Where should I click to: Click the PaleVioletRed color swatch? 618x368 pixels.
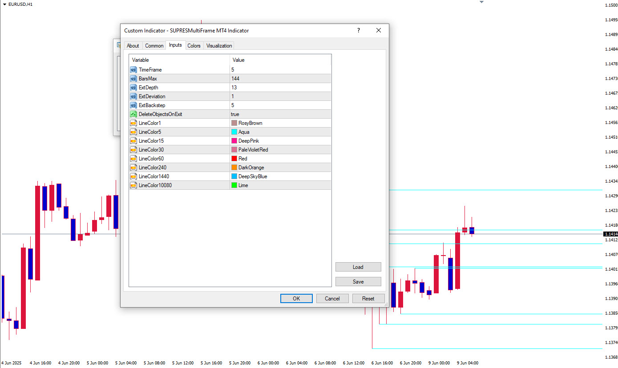click(234, 150)
